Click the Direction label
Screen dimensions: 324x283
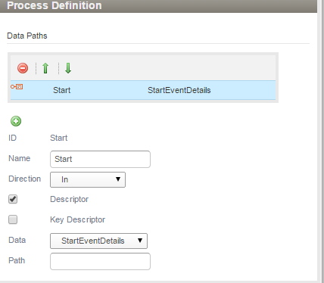25,179
